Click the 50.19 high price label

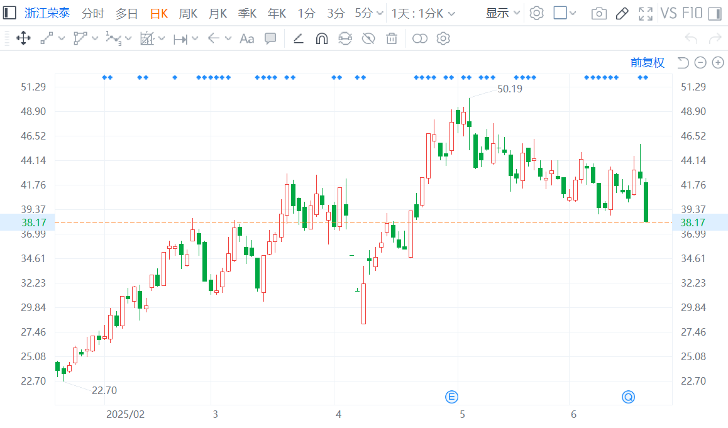510,89
